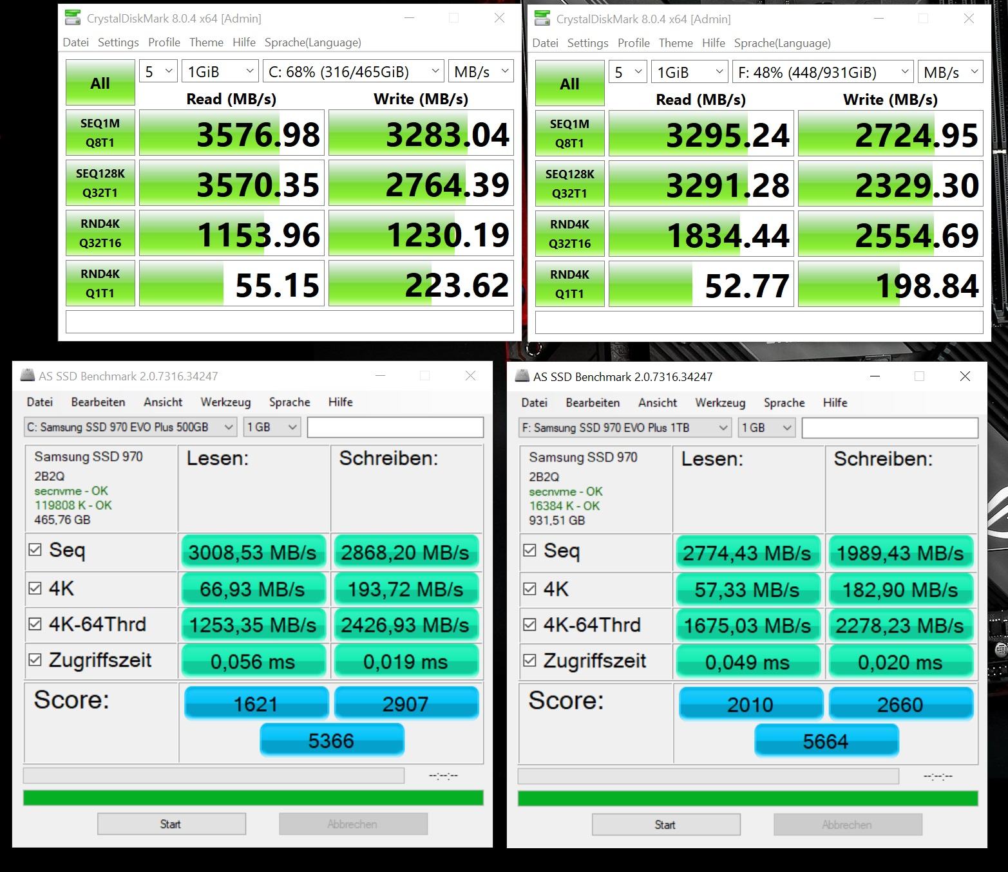Open Sprache(Language) menu in right CrystalDiskMark
Screen dimensions: 1008x872
[x=783, y=42]
